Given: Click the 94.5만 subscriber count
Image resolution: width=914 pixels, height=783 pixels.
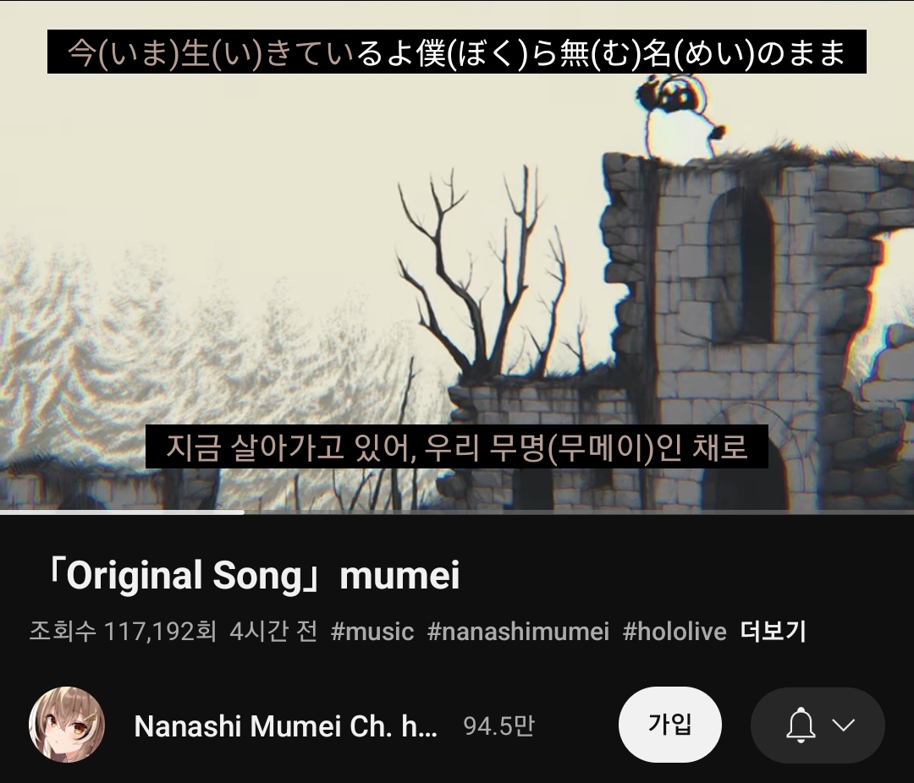Looking at the screenshot, I should coord(499,726).
